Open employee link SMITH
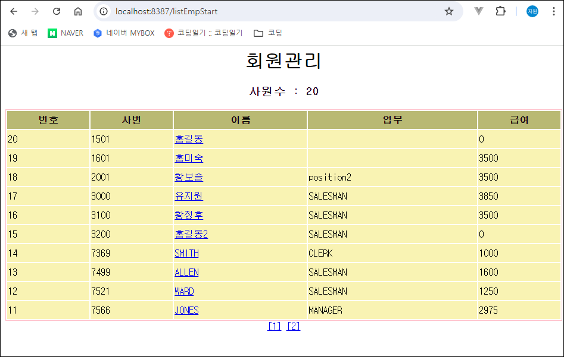The height and width of the screenshot is (357, 564). (186, 253)
